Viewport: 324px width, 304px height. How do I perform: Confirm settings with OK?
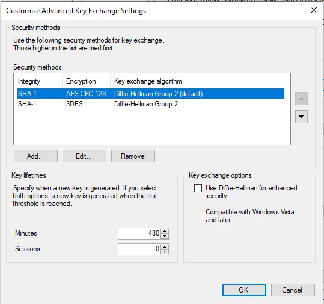click(244, 290)
